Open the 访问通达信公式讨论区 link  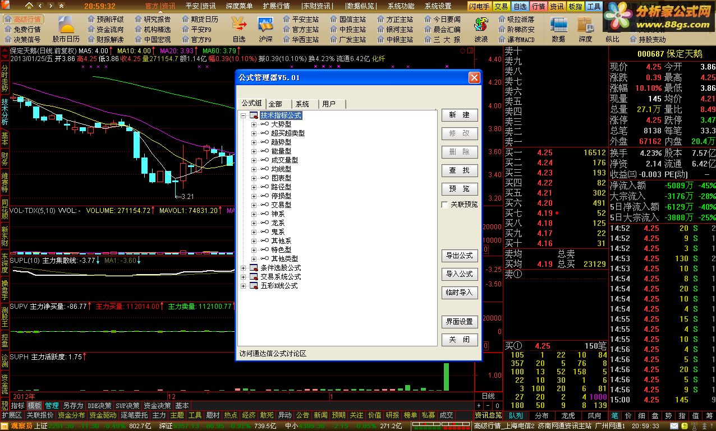[x=273, y=354]
